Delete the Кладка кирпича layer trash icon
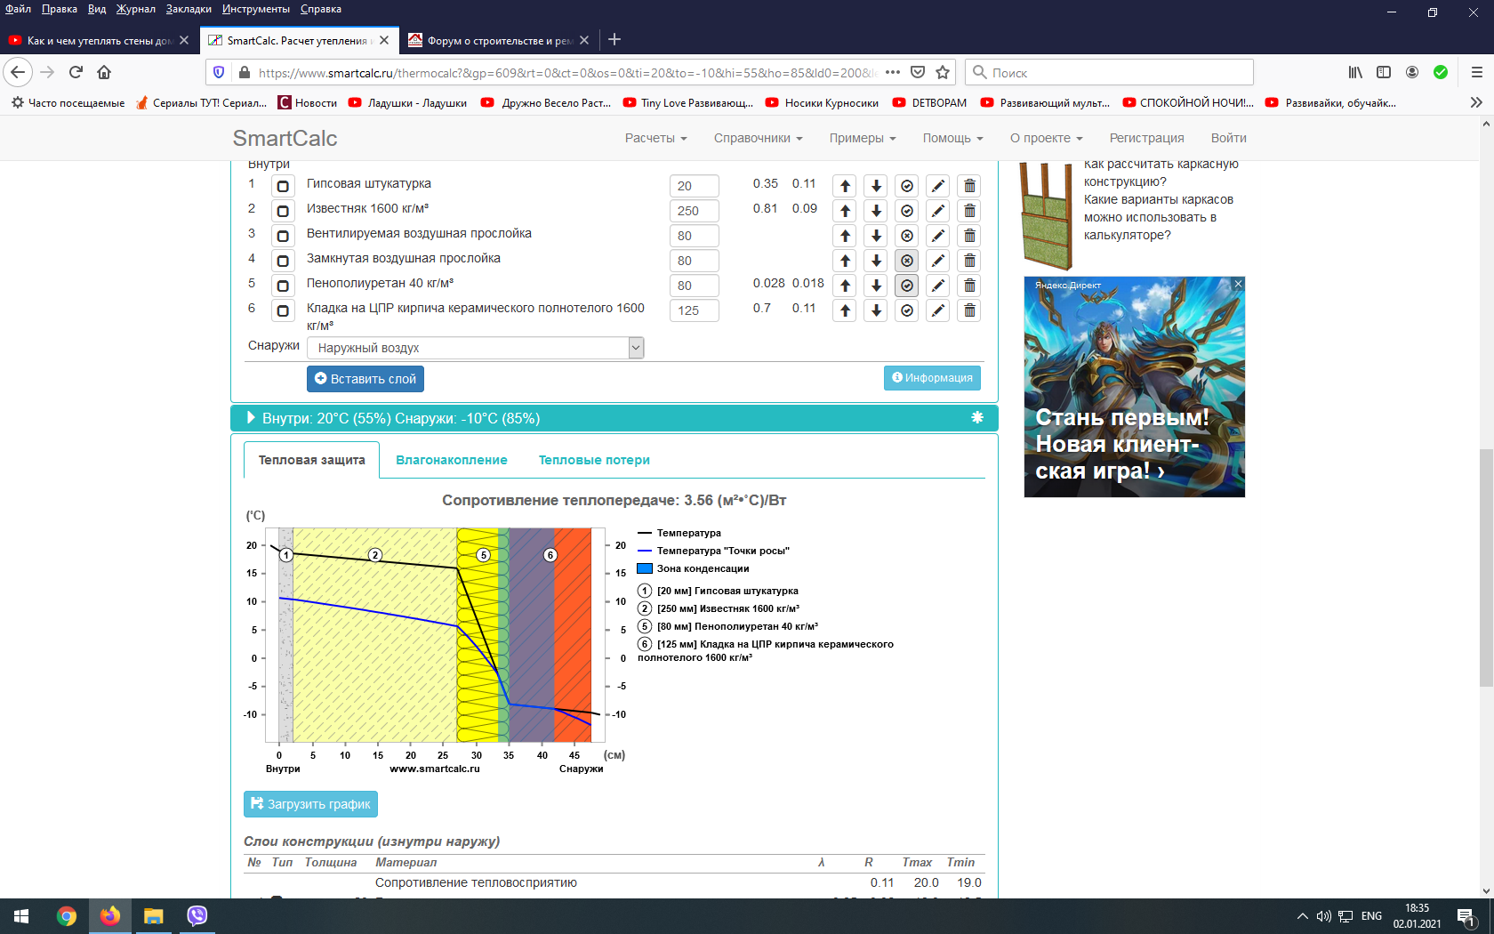The image size is (1494, 934). 969,310
